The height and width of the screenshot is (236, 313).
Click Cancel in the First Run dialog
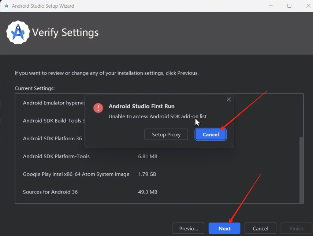(210, 134)
